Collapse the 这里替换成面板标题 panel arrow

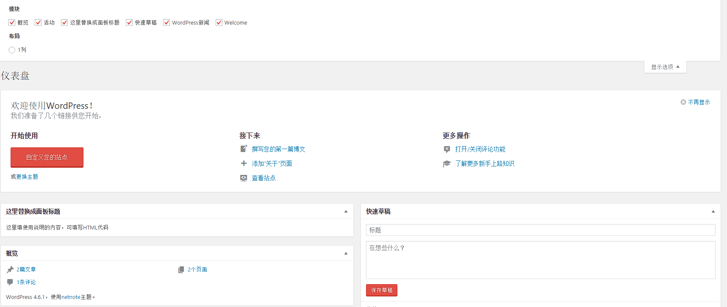[x=346, y=211]
